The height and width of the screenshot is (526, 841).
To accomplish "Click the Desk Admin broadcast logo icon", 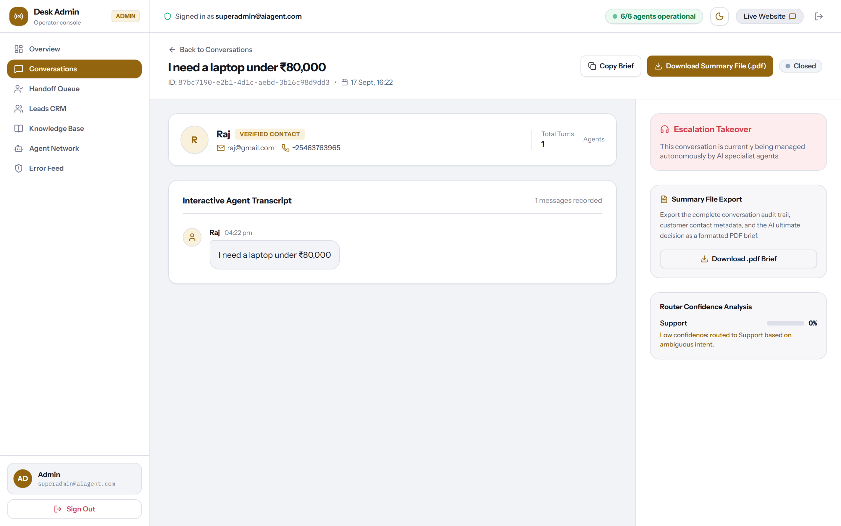I will pyautogui.click(x=18, y=16).
